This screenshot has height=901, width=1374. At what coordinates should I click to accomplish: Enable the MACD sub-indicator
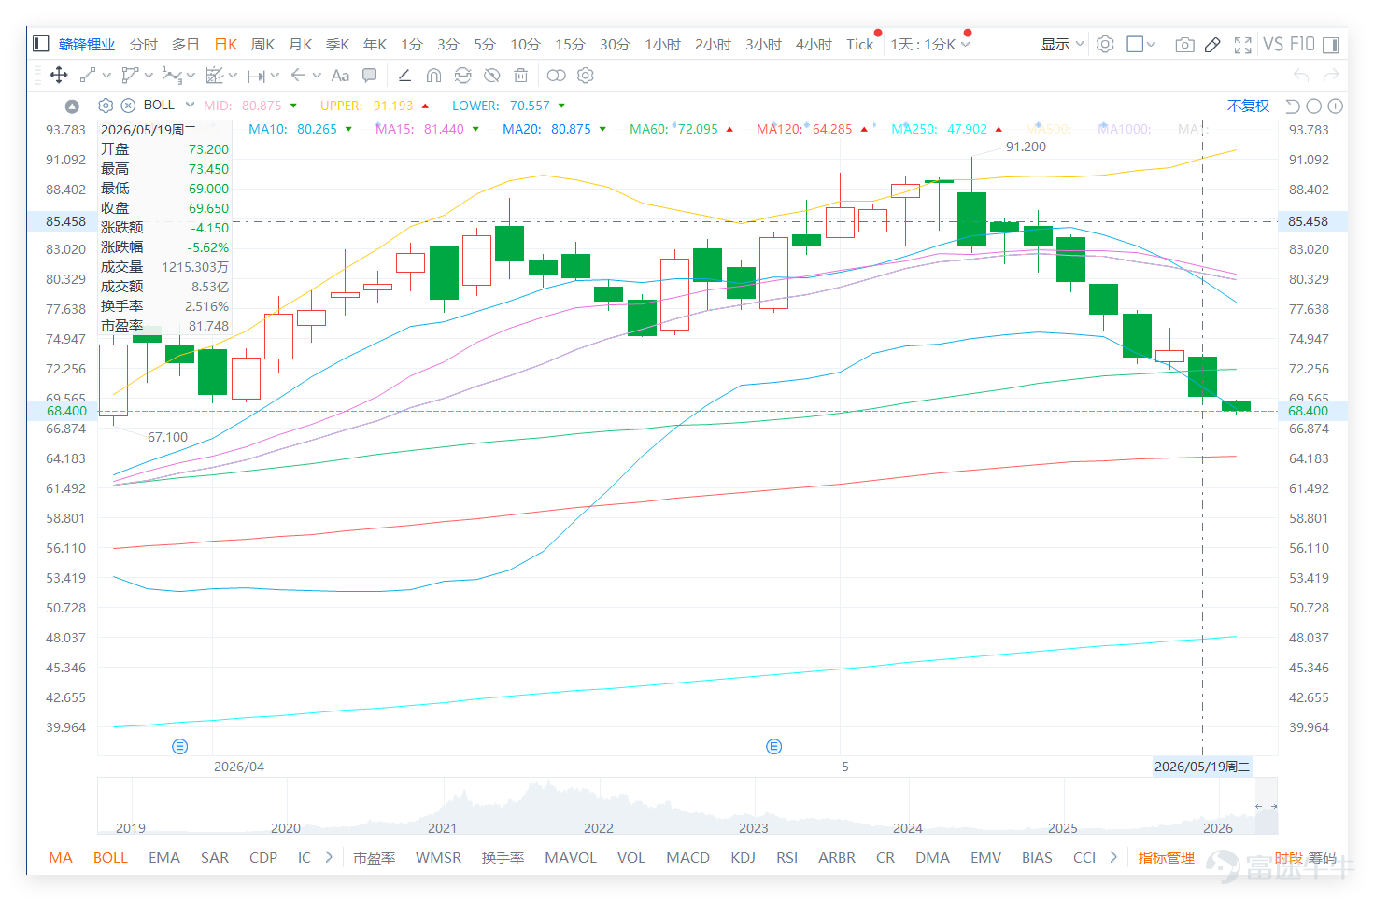(687, 857)
